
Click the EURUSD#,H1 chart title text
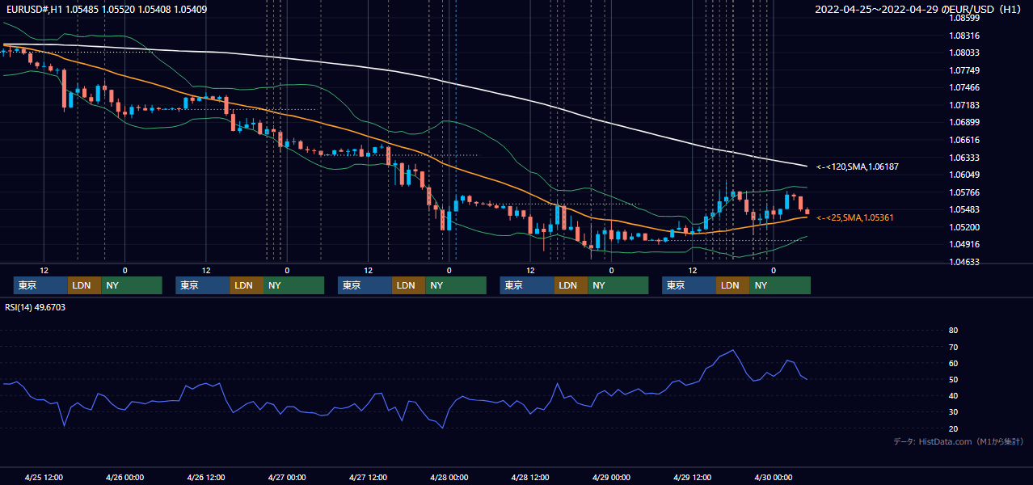coord(105,10)
